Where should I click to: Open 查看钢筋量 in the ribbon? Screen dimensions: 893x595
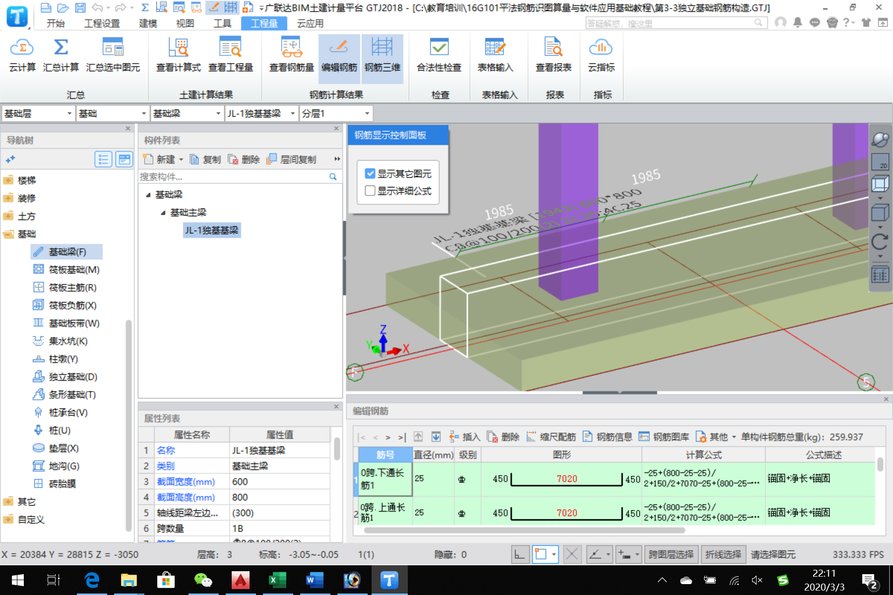pos(292,55)
